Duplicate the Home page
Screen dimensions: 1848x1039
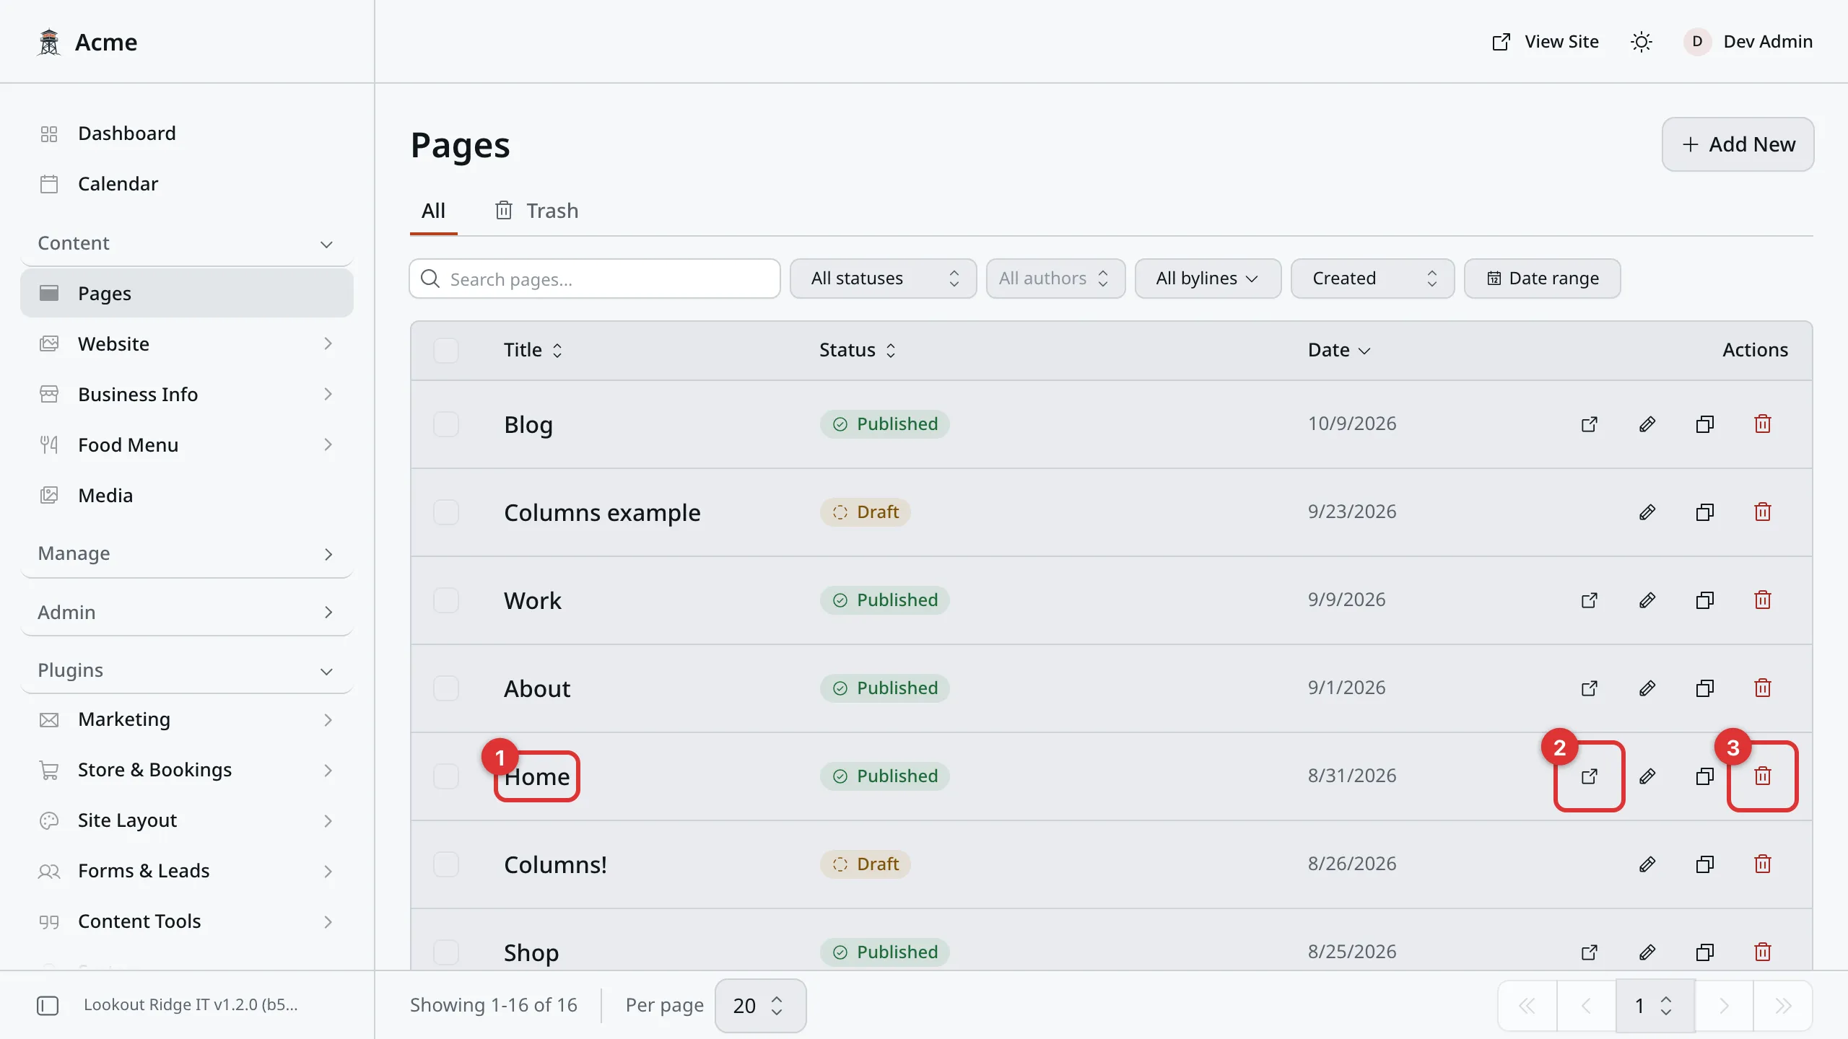(x=1705, y=776)
